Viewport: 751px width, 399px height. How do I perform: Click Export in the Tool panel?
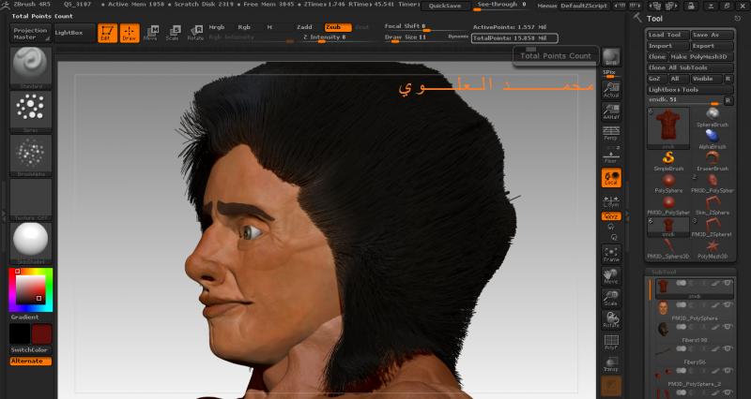(x=713, y=46)
